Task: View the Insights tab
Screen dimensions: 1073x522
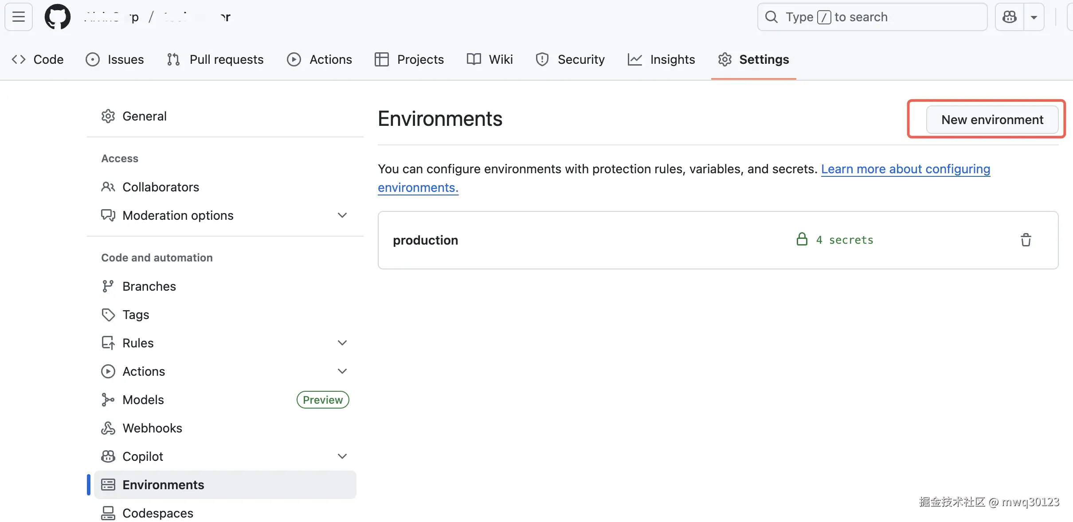Action: pos(661,59)
